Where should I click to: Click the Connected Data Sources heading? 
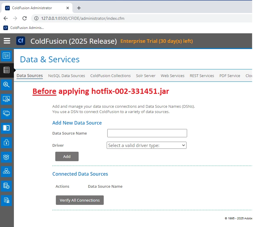click(80, 174)
